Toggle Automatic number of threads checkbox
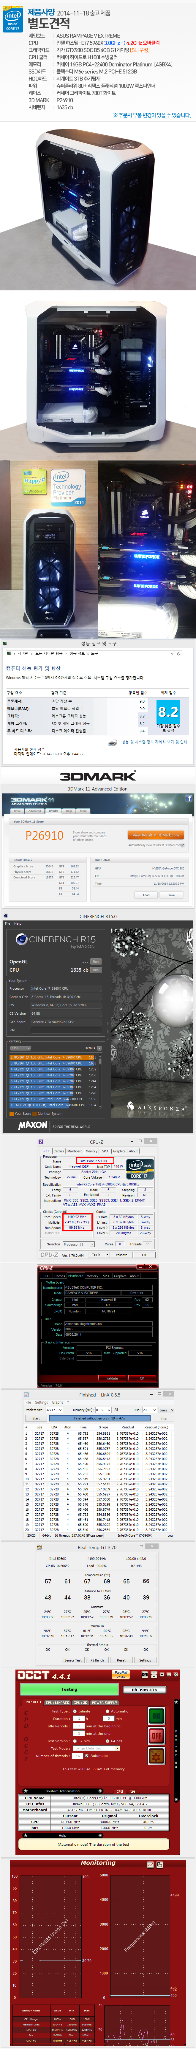This screenshot has height=2049, width=196. 86,1755
